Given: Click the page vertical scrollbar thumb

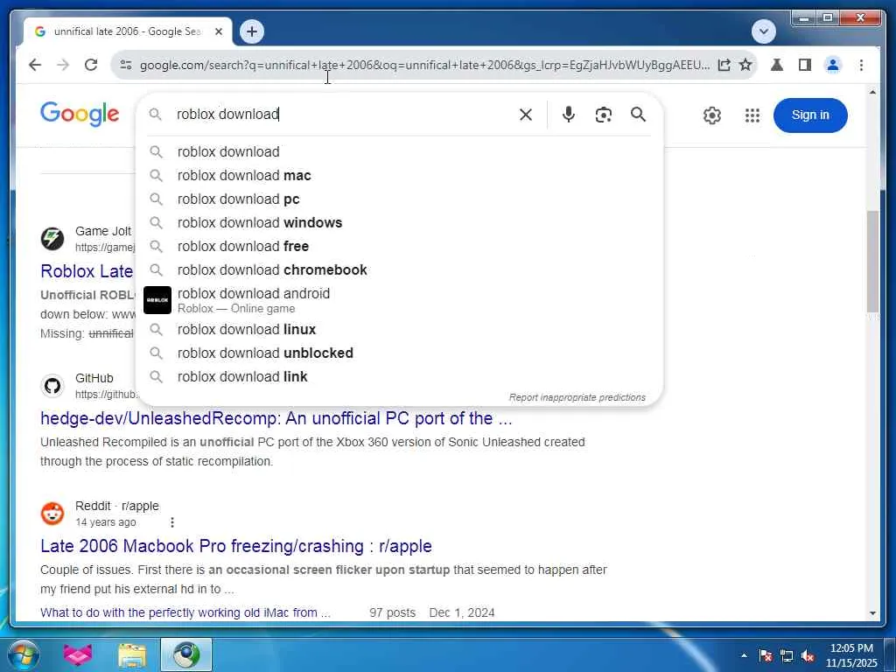Looking at the screenshot, I should [x=872, y=261].
